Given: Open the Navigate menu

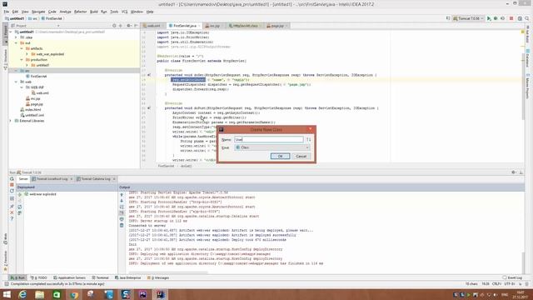Looking at the screenshot, I should [38, 12].
